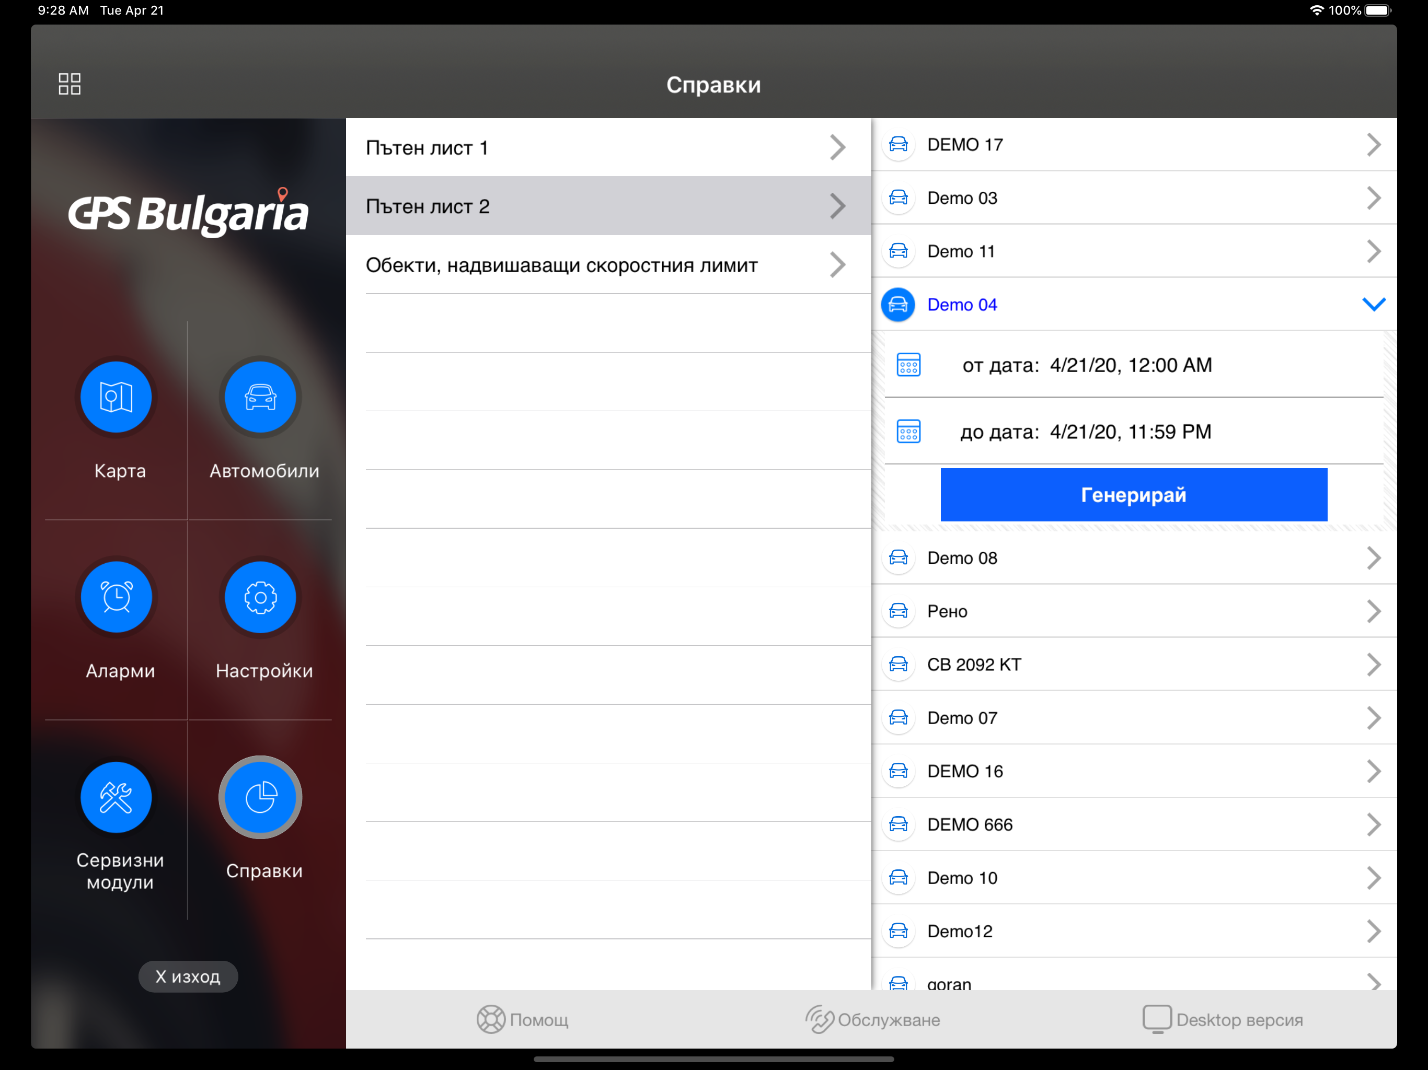Viewport: 1428px width, 1070px height.
Task: Select the Demo12 vehicle name
Action: [959, 931]
